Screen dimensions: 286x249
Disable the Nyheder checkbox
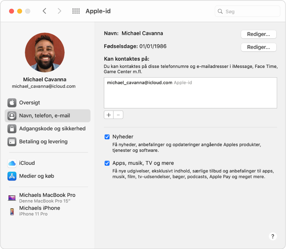pyautogui.click(x=107, y=137)
